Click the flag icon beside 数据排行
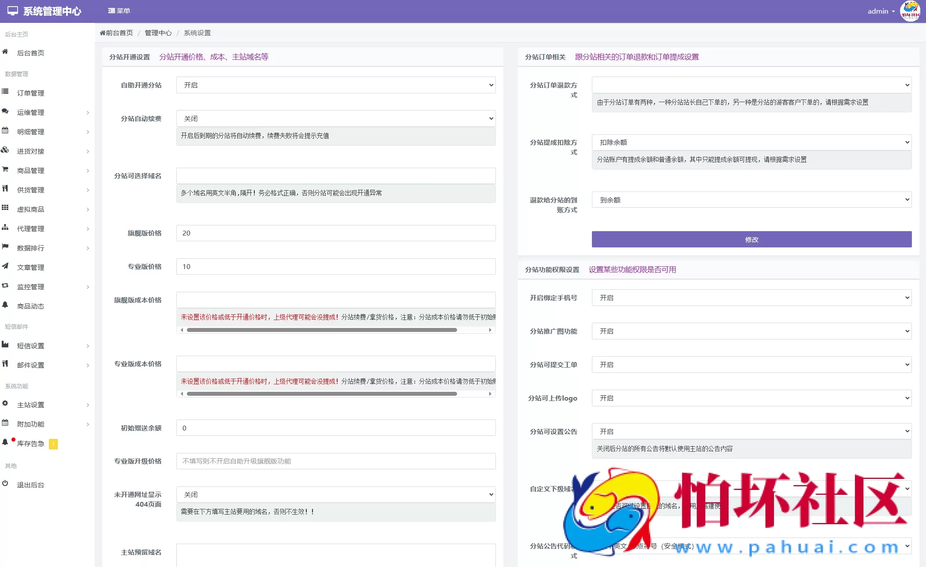This screenshot has width=926, height=567. point(5,247)
